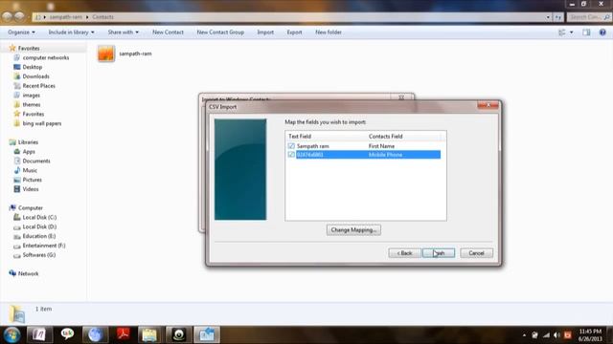
Task: Open the Apps library
Action: tap(29, 151)
